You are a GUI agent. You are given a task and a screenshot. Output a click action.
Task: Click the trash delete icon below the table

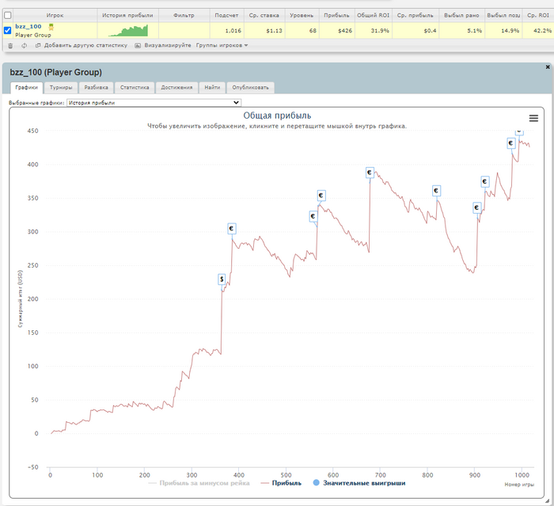pos(10,46)
